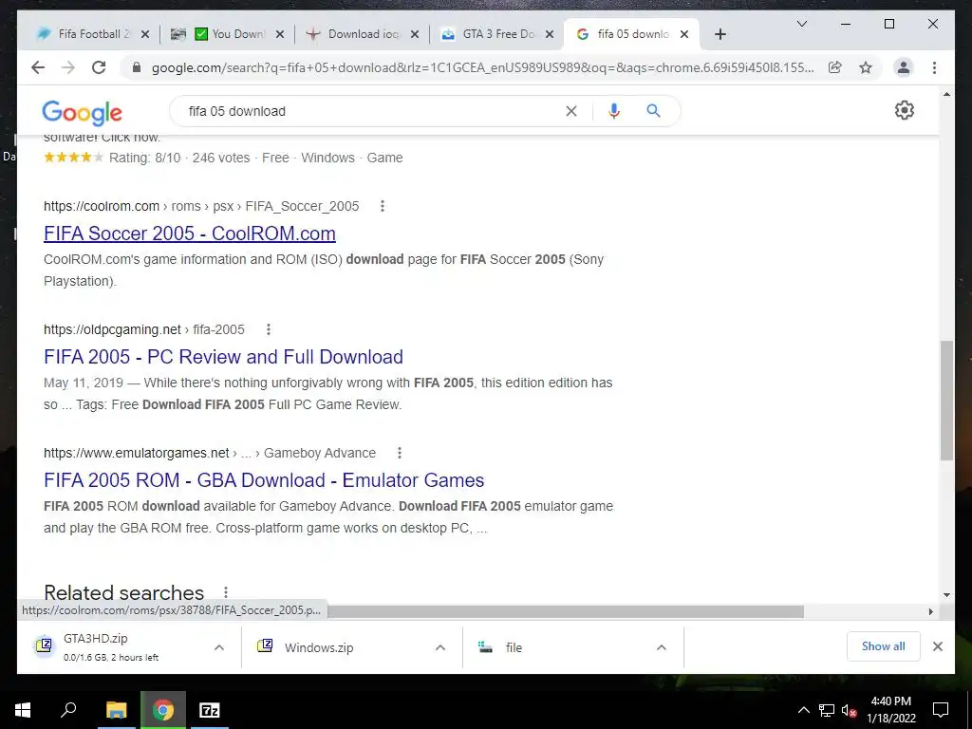Open FIFA 2005 - PC Review and Full Download

click(x=223, y=357)
